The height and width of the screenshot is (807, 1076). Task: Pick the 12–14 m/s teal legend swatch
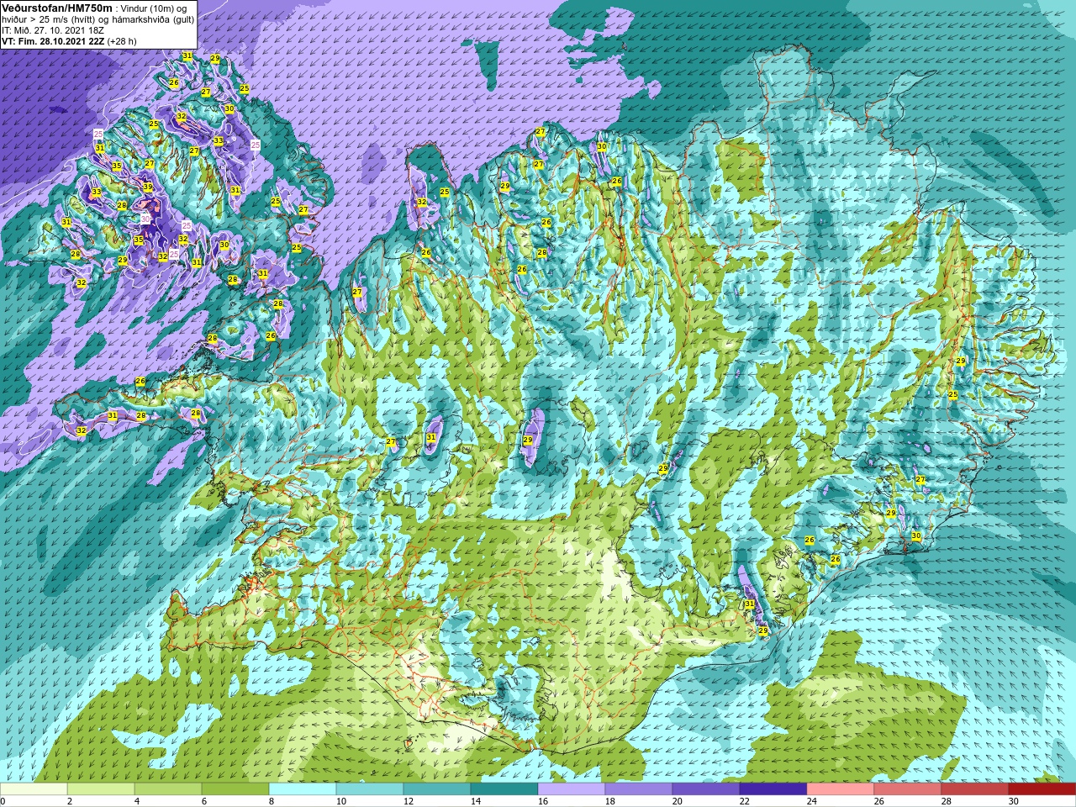437,789
